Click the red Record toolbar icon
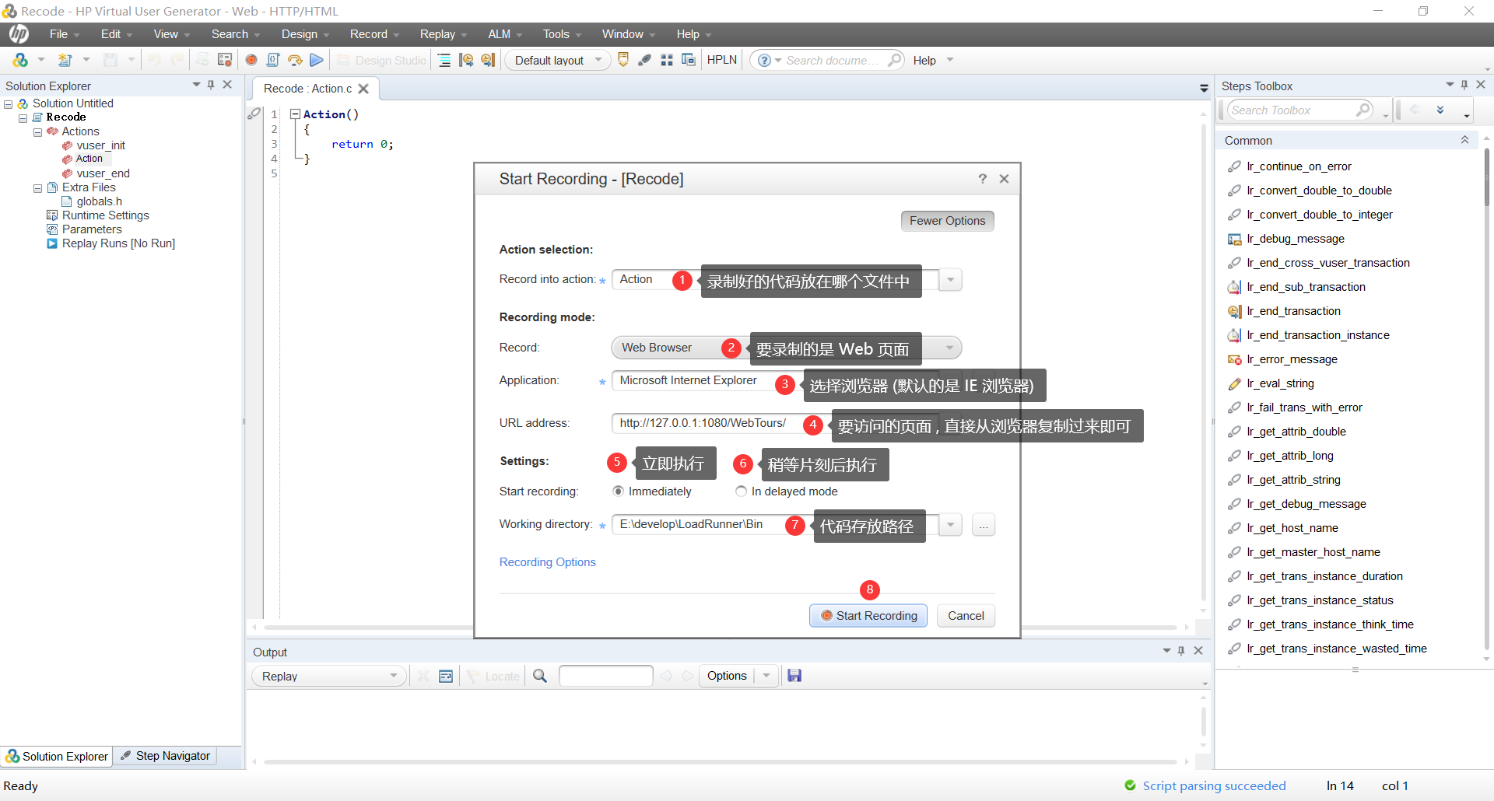 point(251,60)
